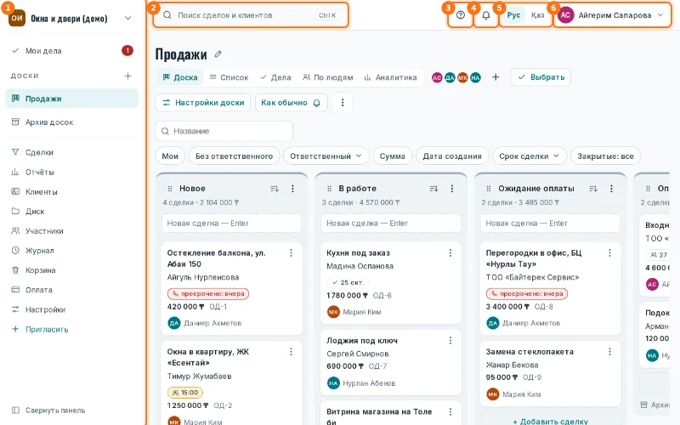This screenshot has width=680, height=425.
Task: Switch to По людям view tab
Action: [x=328, y=77]
